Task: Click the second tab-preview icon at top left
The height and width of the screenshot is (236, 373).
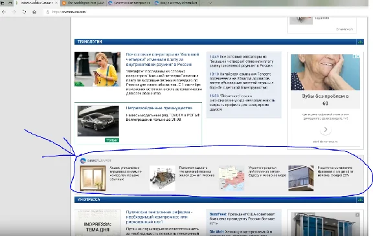Action: pyautogui.click(x=10, y=3)
